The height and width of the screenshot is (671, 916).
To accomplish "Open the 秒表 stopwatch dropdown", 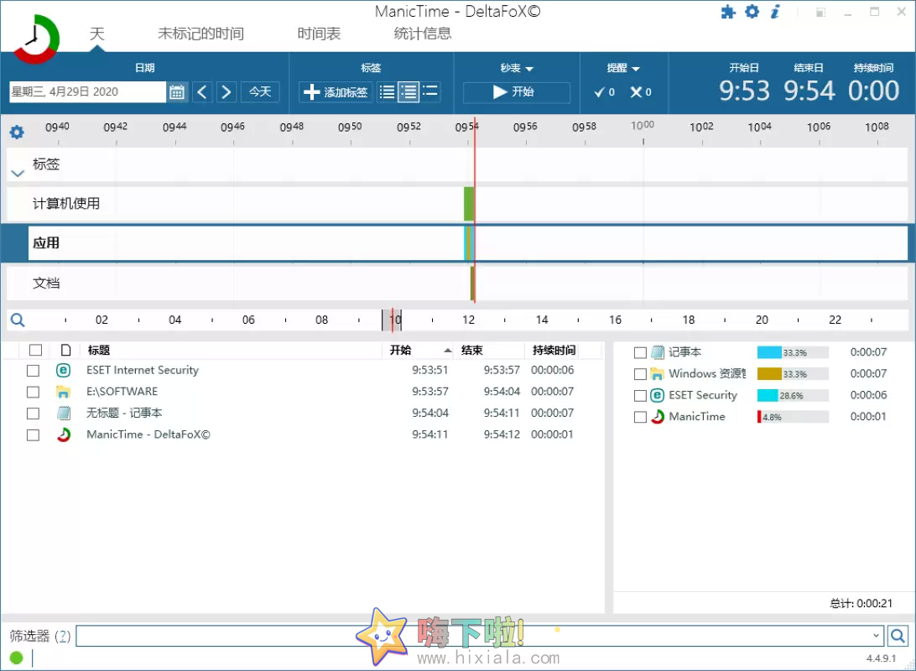I will click(x=517, y=67).
